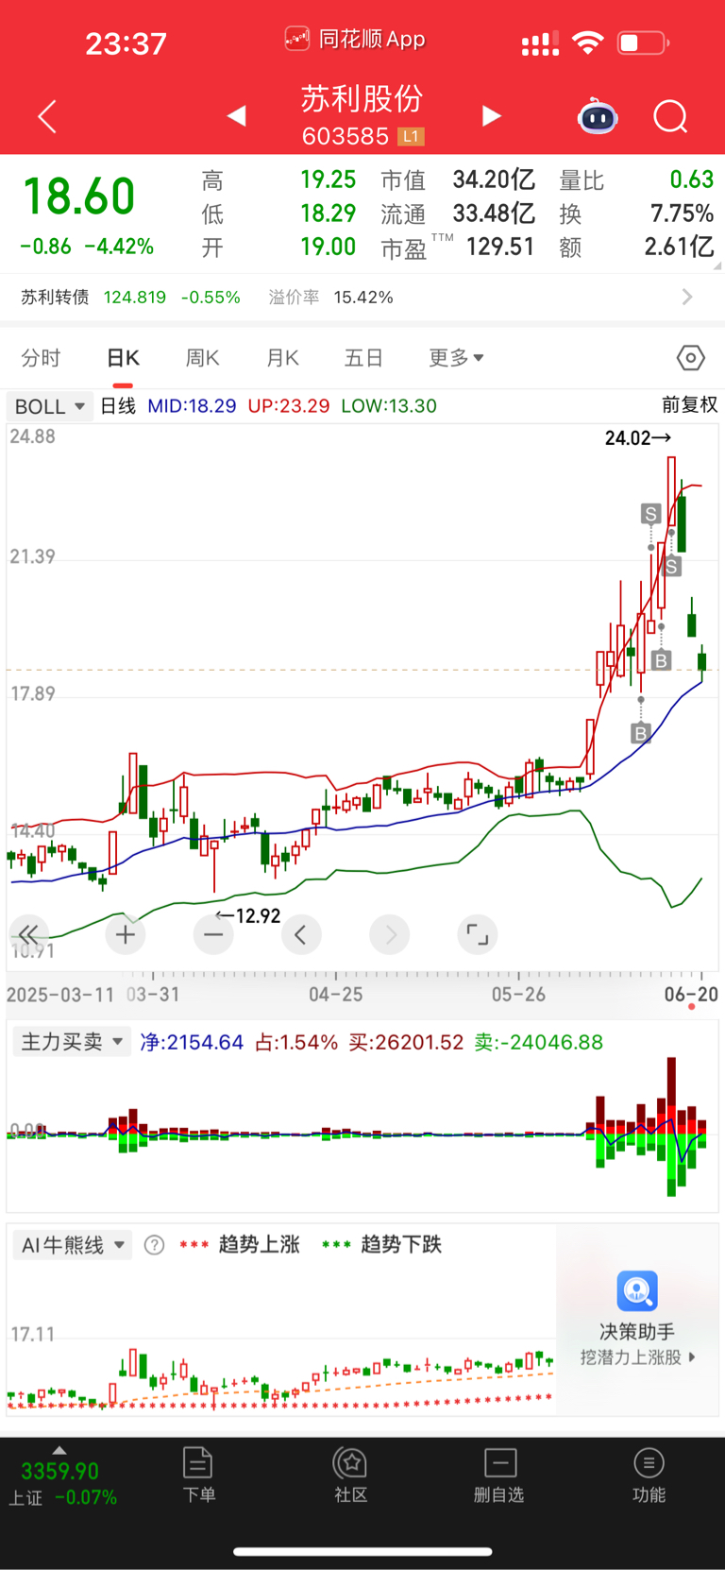
Task: Zoom out chart with minus button
Action: pyautogui.click(x=213, y=934)
